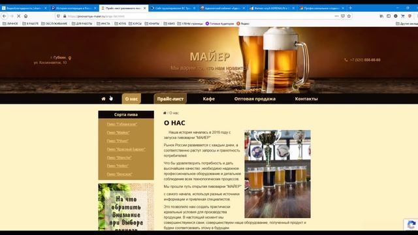Click the phone handset icon in the header
The image size is (418, 235).
(346, 60)
